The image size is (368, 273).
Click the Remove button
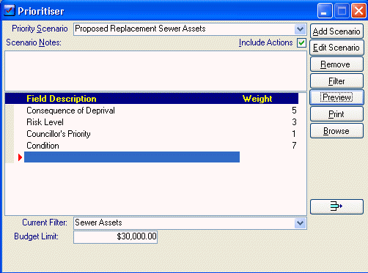pyautogui.click(x=336, y=64)
